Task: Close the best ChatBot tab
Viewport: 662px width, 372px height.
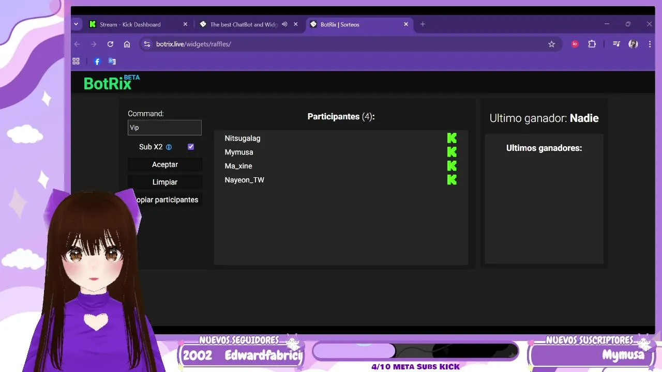Action: (296, 24)
